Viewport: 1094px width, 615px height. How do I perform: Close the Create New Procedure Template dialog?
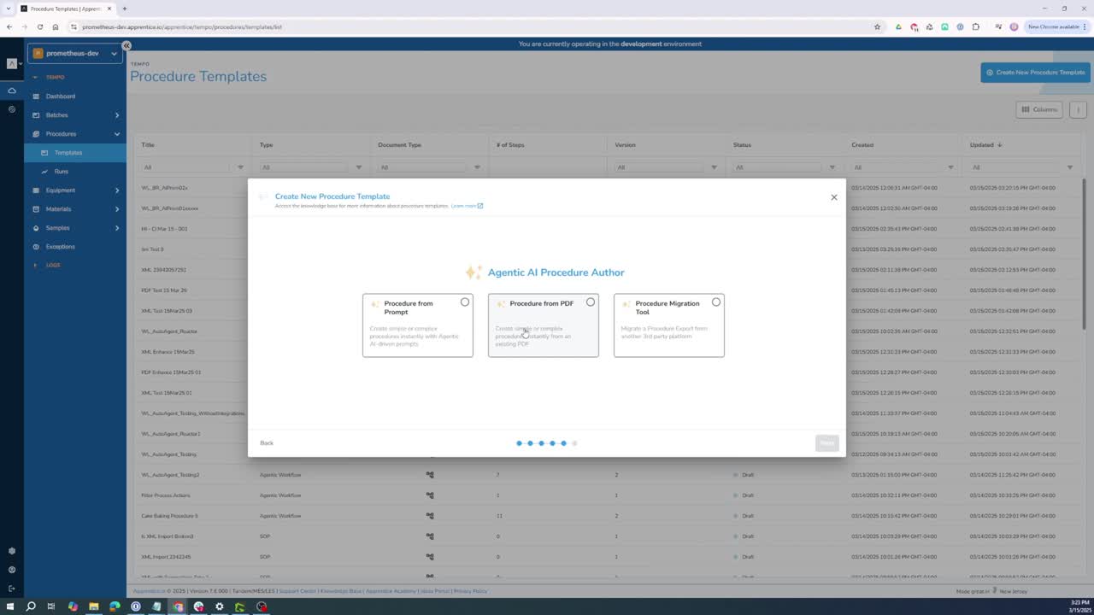click(834, 197)
